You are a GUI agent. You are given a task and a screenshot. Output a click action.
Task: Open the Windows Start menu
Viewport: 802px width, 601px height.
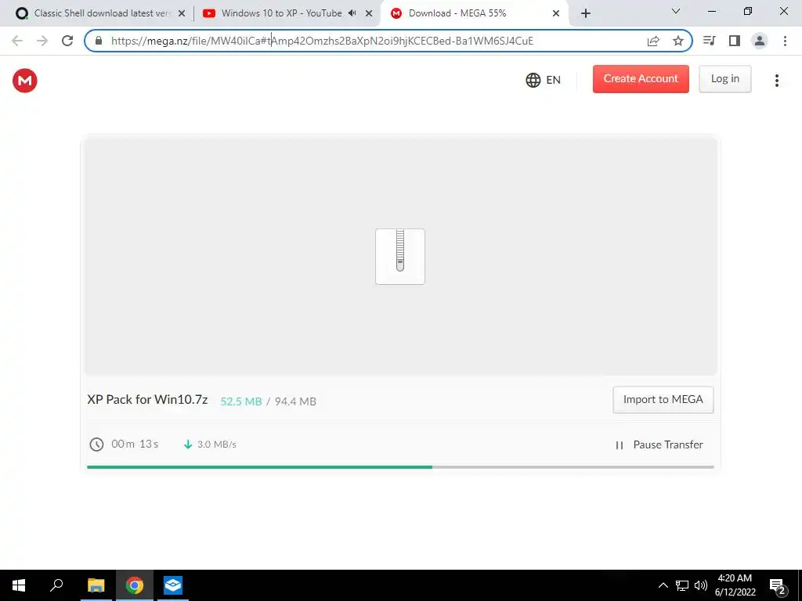pyautogui.click(x=19, y=585)
